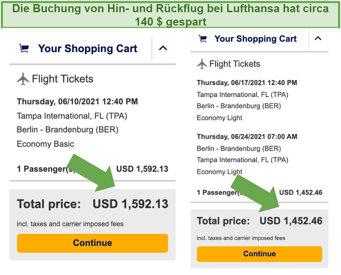Click the left Flight Tickets airplane icon
Image resolution: width=341 pixels, height=275 pixels.
[23, 79]
